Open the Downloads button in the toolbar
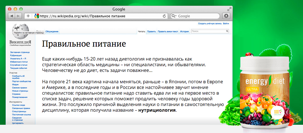The image size is (303, 133). pos(226,16)
